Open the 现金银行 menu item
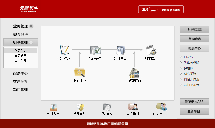 [x=21, y=35]
